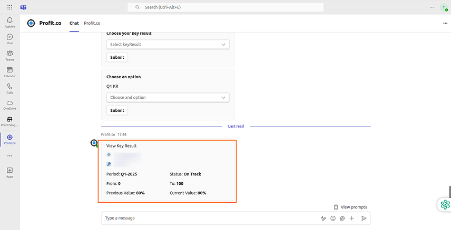
Task: Open the user profile avatar
Action: click(444, 7)
